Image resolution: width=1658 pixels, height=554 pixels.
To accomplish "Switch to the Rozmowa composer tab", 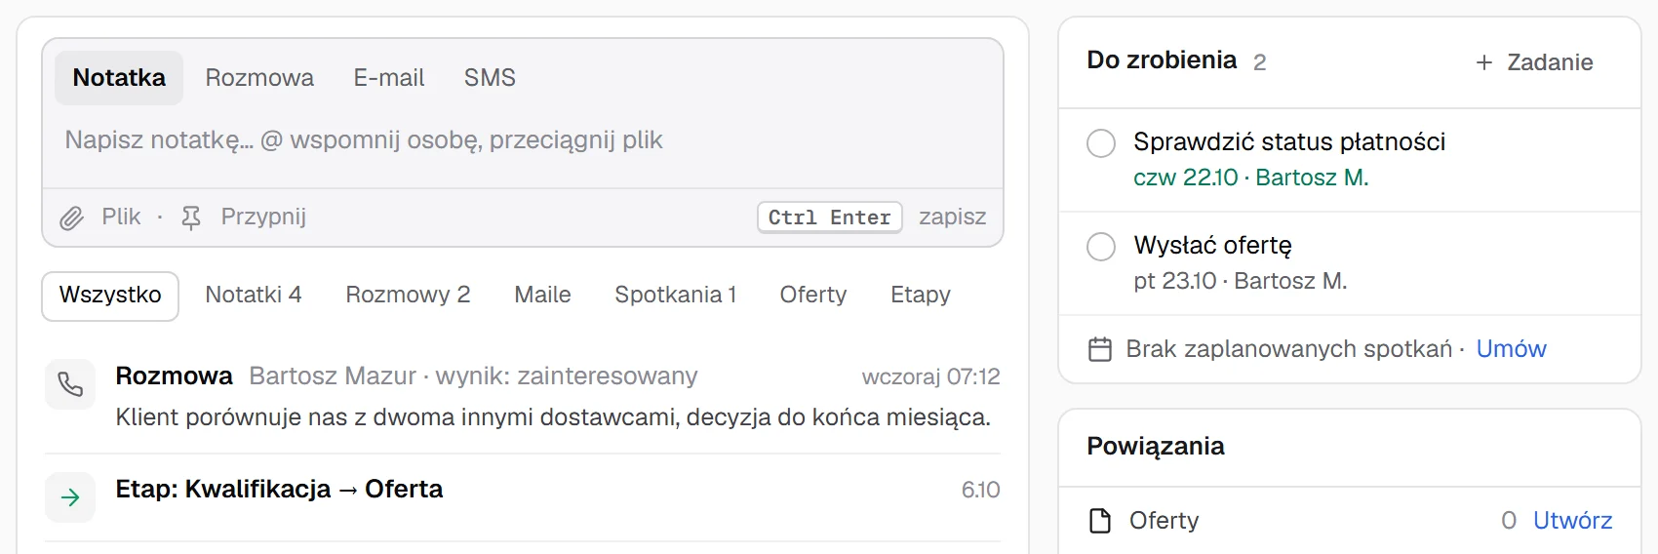I will point(259,78).
